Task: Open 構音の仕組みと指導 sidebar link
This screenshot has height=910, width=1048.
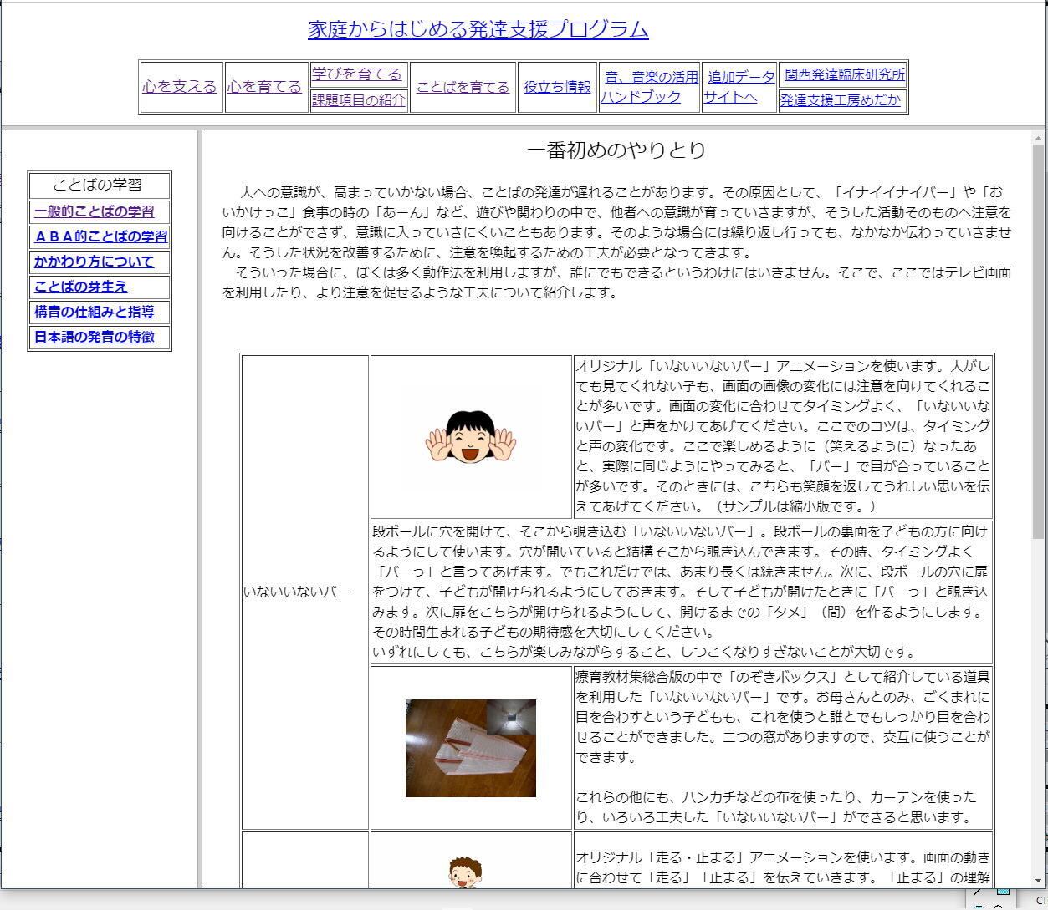Action: 94,312
